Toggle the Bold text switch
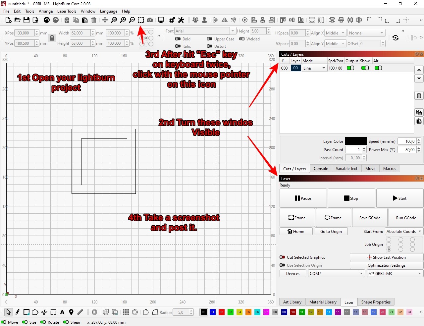 [178, 39]
